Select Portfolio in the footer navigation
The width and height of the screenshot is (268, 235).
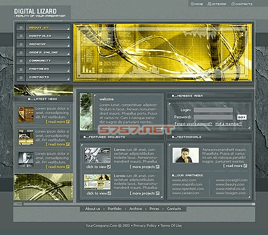click(x=115, y=209)
